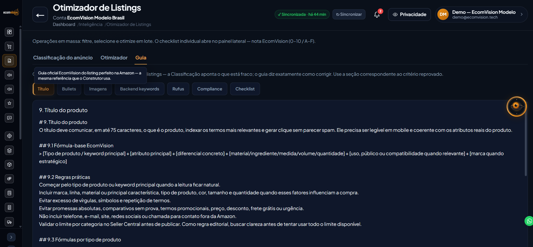
Task: Expand the collapsed sidebar with chevron
Action: [11, 237]
